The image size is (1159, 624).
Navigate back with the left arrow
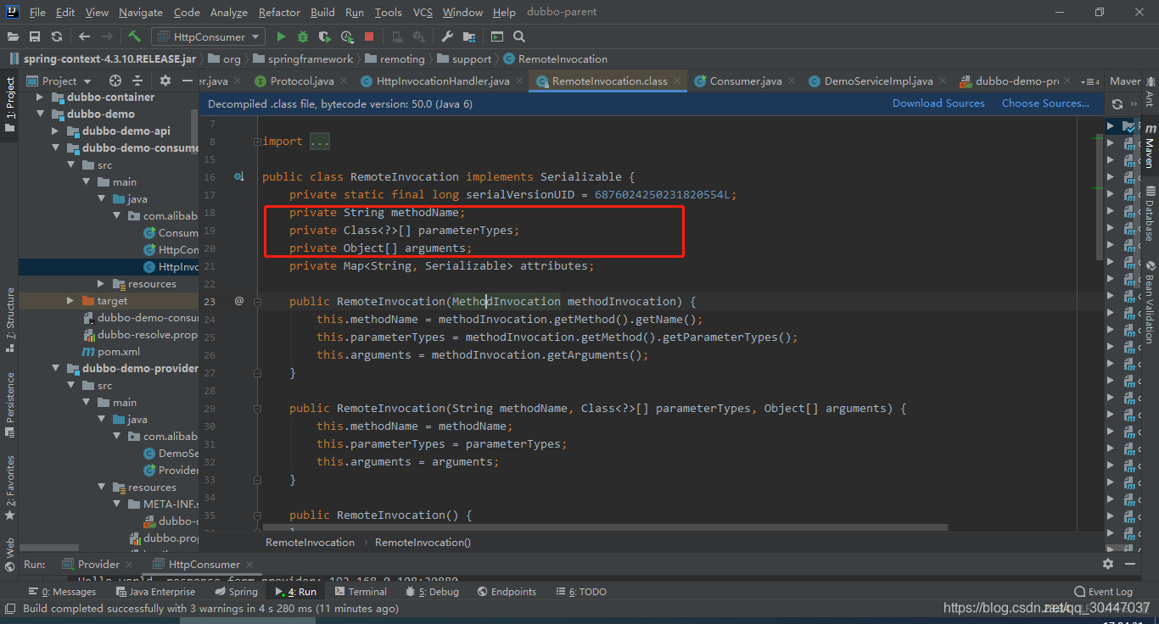tap(84, 36)
